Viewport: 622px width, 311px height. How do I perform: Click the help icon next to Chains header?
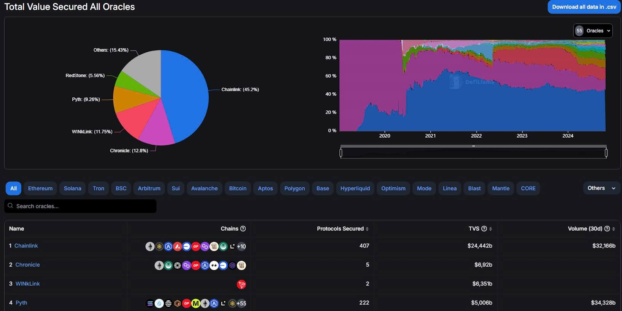[243, 229]
